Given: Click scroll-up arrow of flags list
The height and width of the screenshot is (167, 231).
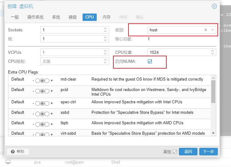Looking at the screenshot, I should pos(213,78).
